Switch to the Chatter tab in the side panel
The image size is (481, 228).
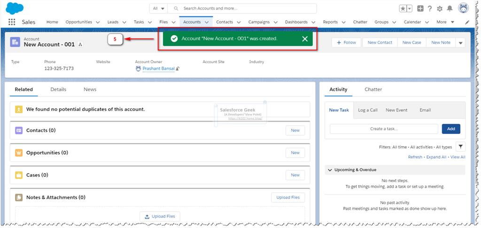coord(373,89)
